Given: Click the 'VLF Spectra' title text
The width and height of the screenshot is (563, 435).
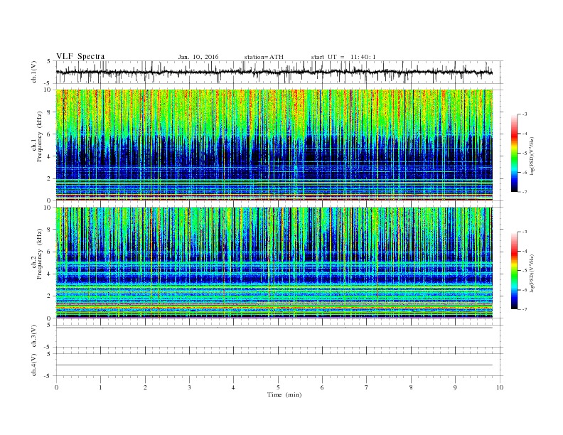Looking at the screenshot, I should click(80, 56).
